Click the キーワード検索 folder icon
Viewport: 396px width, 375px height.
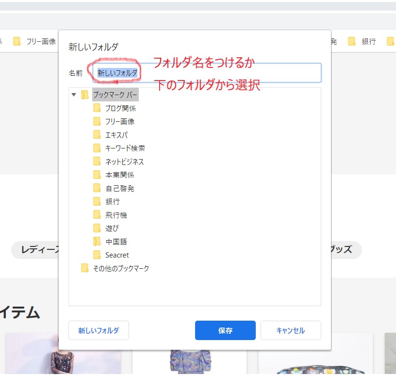pos(97,148)
